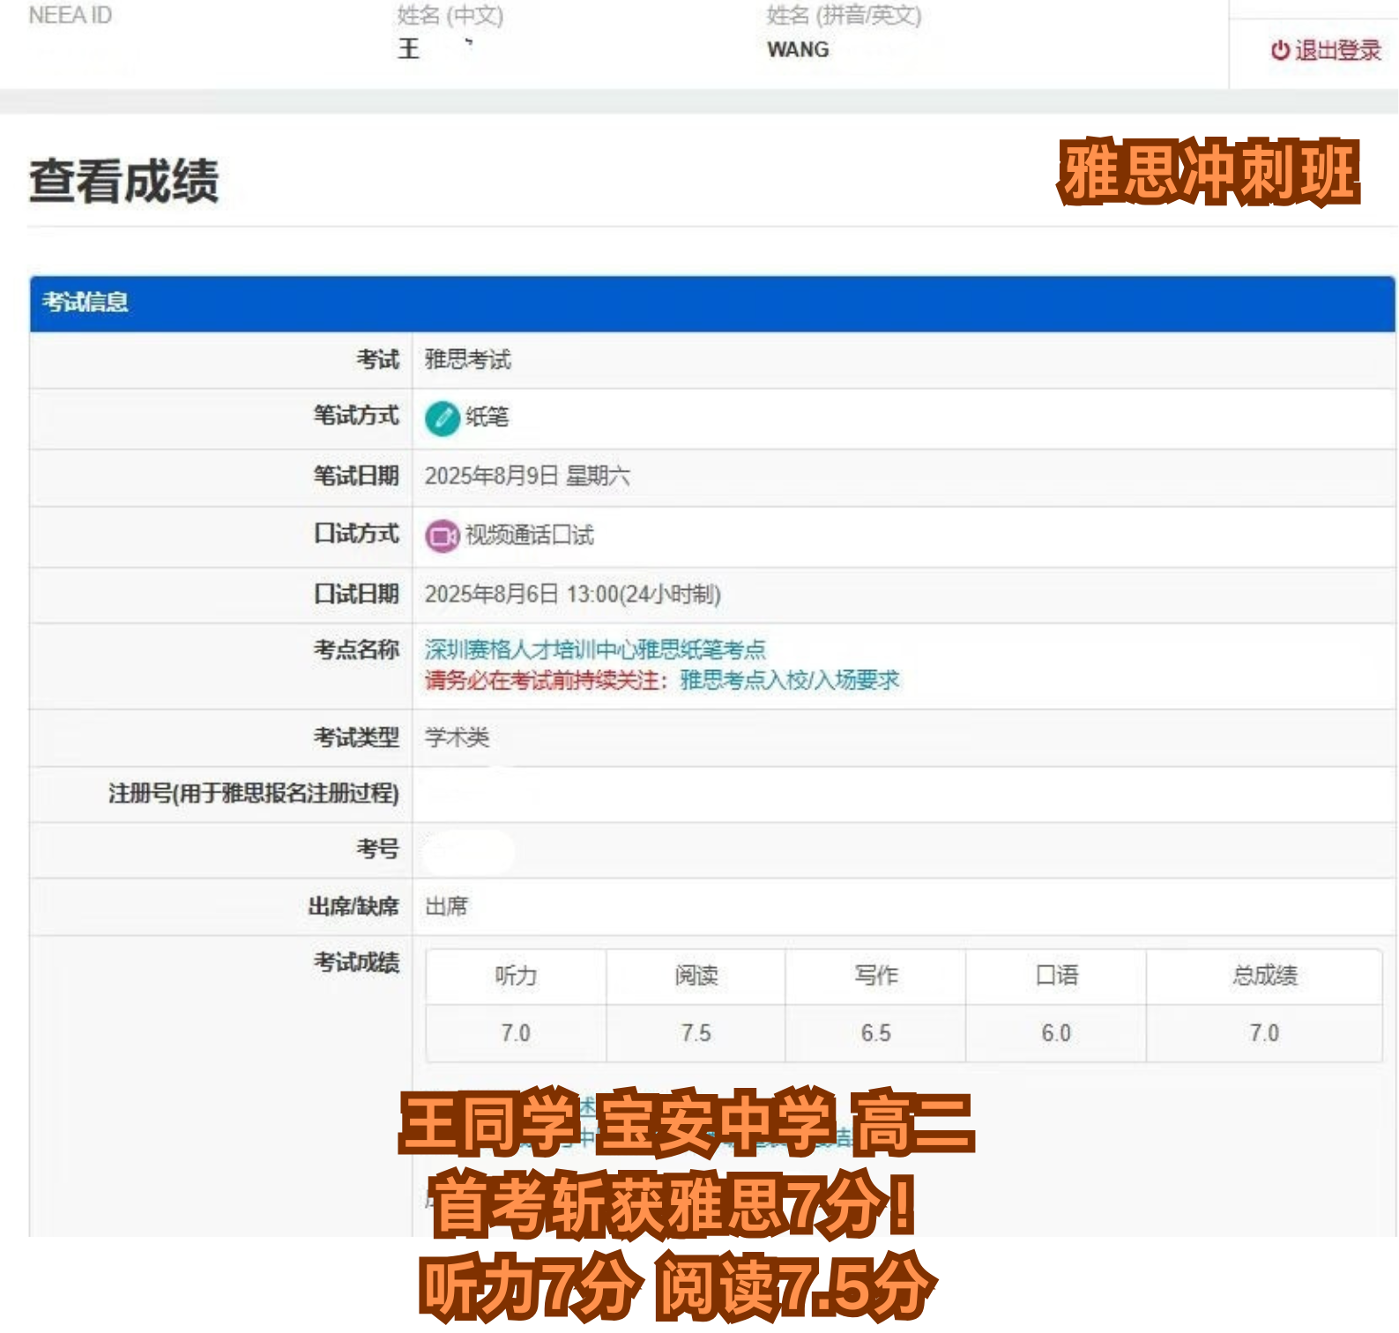Select the 口语 column header
The height and width of the screenshot is (1333, 1399).
coord(1056,976)
